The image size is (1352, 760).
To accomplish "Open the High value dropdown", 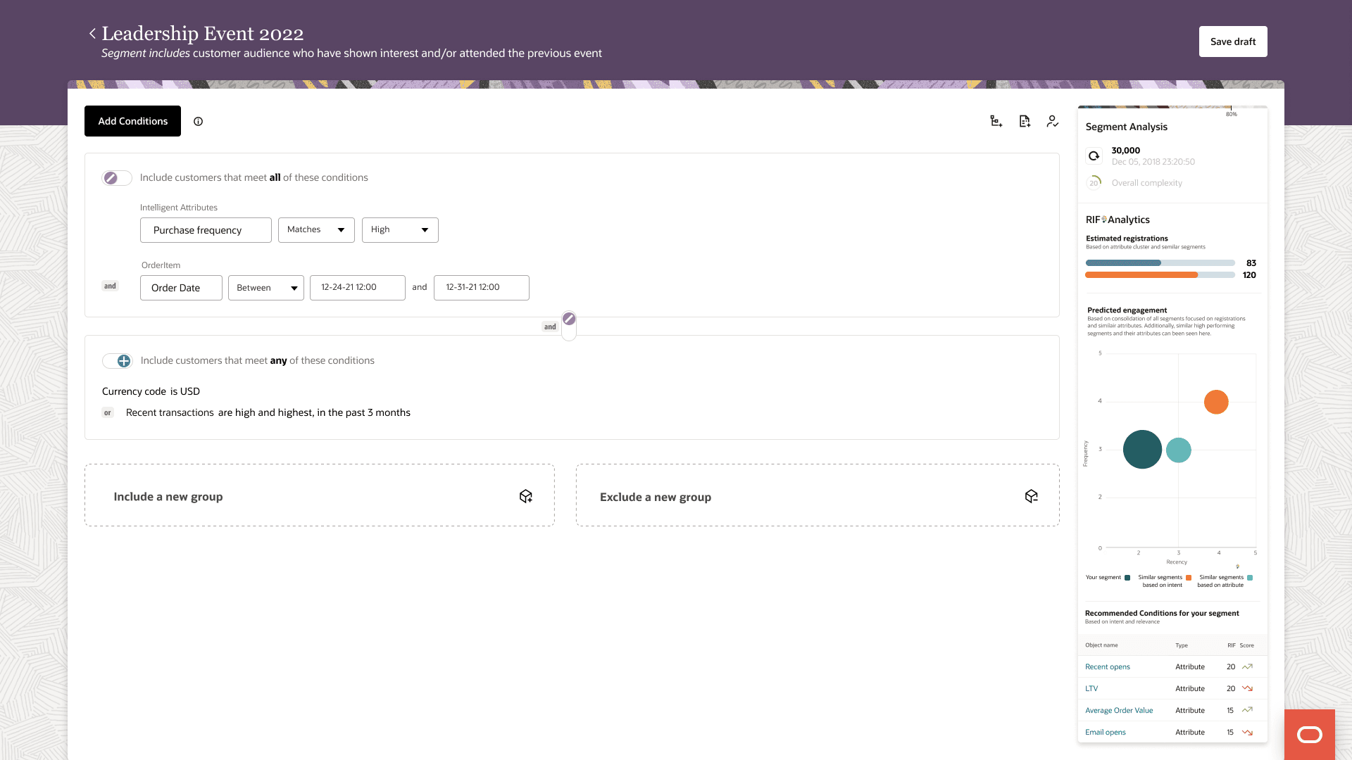I will [x=400, y=230].
